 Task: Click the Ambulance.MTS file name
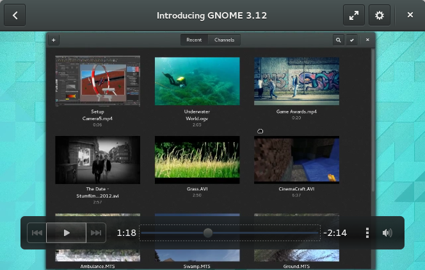(x=97, y=266)
